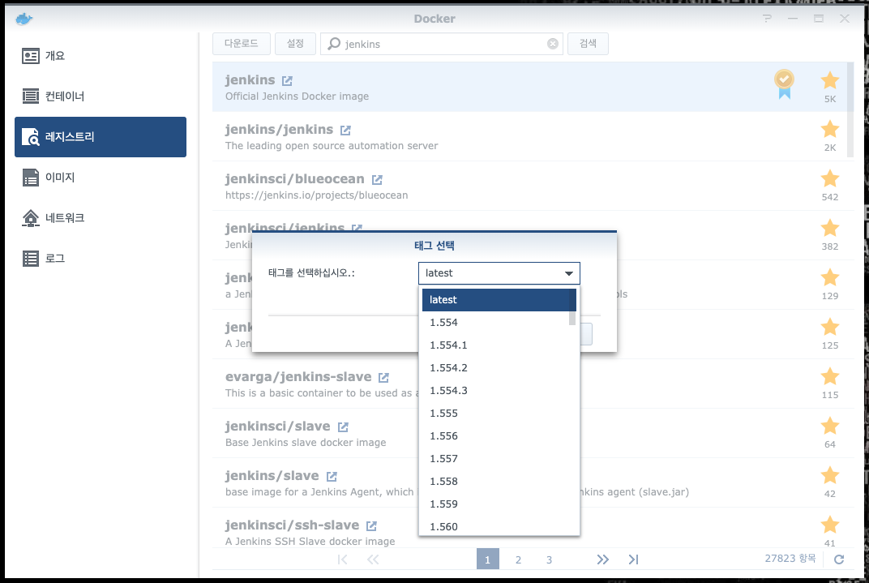The width and height of the screenshot is (869, 583).
Task: Go to the previous page of results
Action: (x=373, y=559)
